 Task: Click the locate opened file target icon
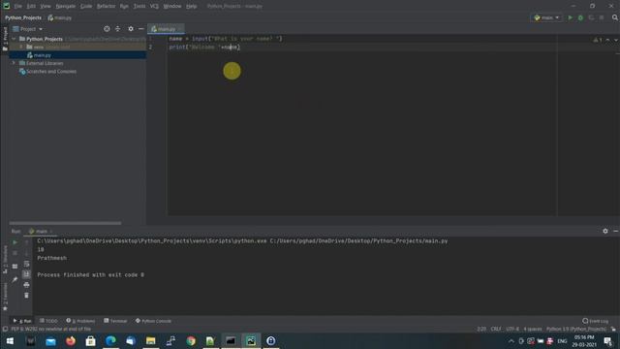tap(107, 29)
